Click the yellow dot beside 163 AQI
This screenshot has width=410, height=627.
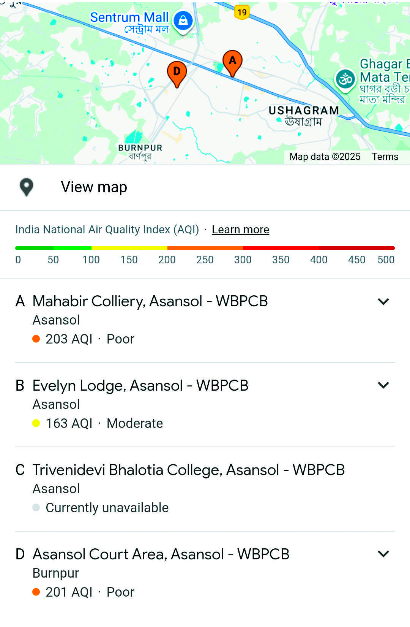click(x=36, y=423)
